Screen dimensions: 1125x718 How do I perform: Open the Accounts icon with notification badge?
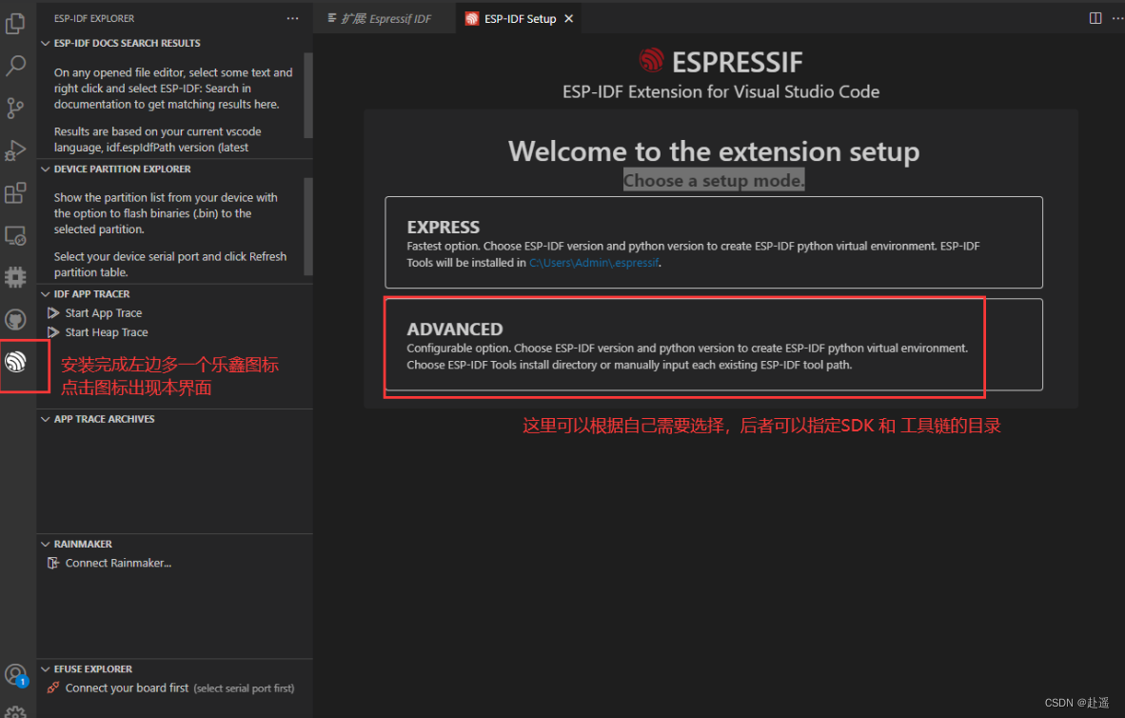(15, 674)
